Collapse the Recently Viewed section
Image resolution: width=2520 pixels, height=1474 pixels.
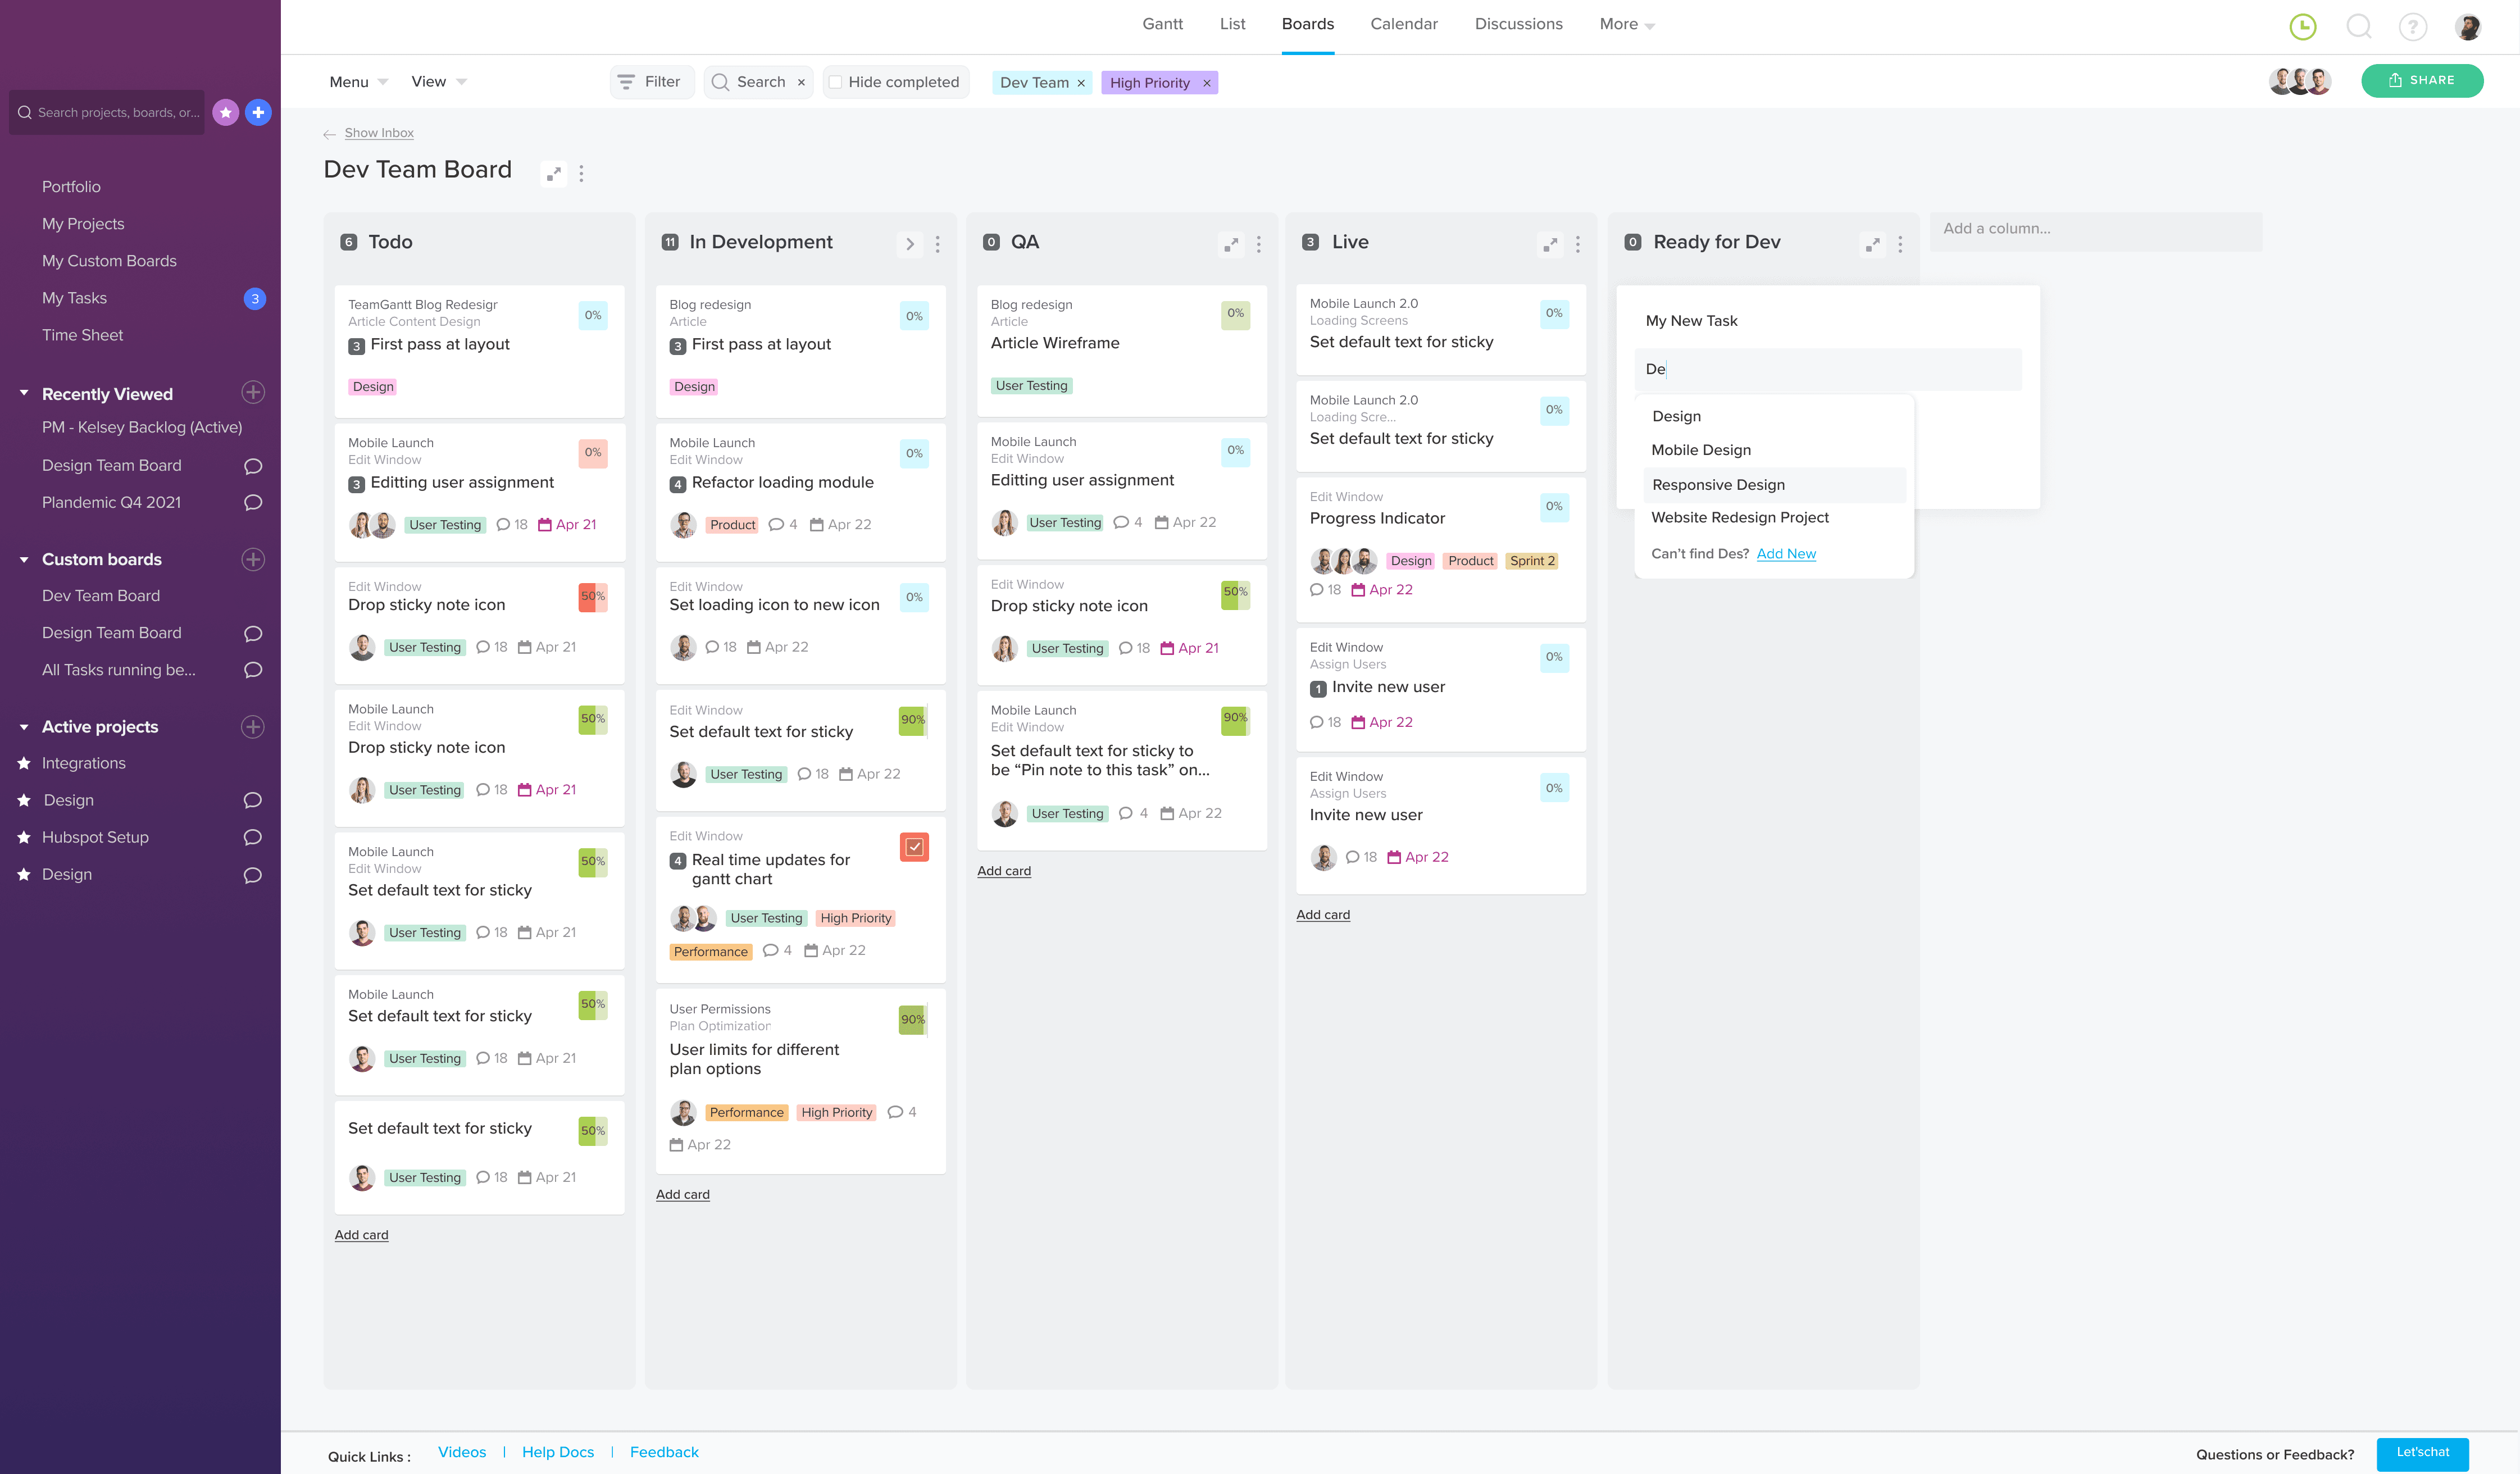point(24,394)
